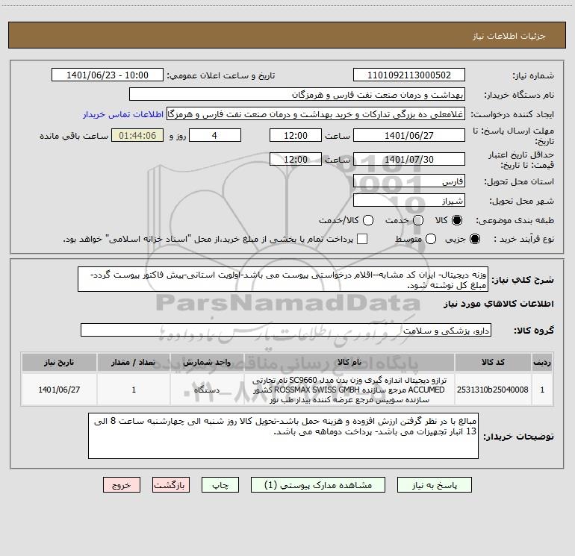Choose جزیی purchase process type
575x556 pixels.
(474, 239)
